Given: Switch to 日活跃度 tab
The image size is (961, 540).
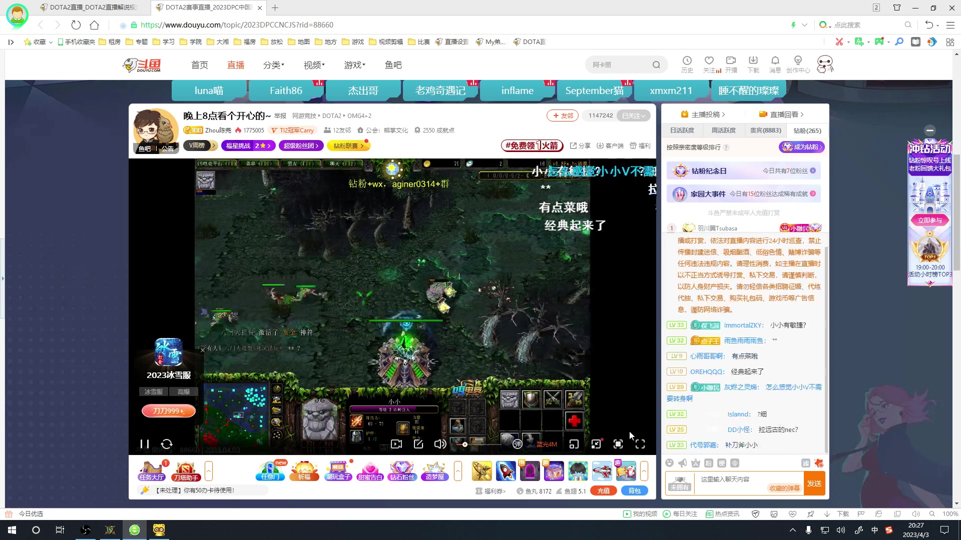Looking at the screenshot, I should click(682, 130).
